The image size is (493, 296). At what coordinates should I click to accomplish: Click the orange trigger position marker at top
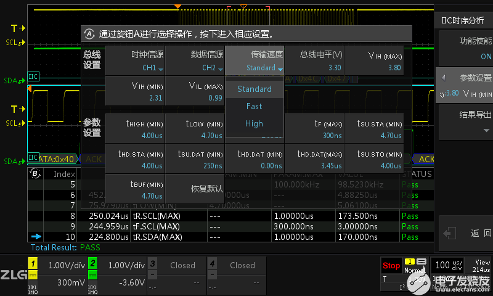(x=177, y=7)
